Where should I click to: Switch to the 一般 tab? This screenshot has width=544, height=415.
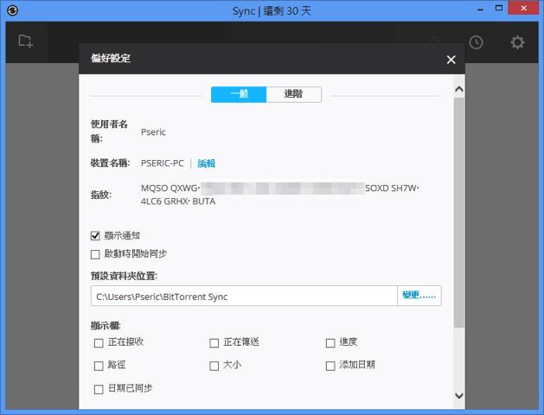point(239,94)
